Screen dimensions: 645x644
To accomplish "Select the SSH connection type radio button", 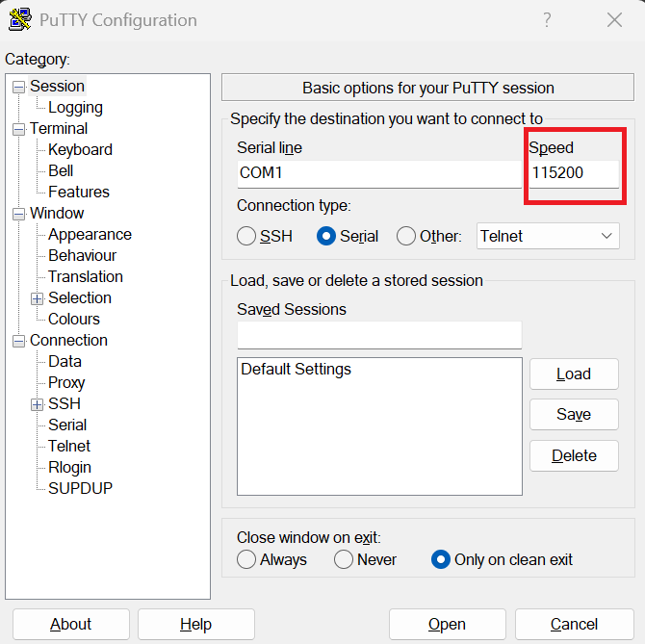I will click(x=246, y=236).
